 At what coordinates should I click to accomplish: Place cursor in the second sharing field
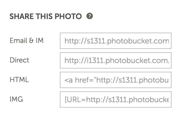click(116, 60)
